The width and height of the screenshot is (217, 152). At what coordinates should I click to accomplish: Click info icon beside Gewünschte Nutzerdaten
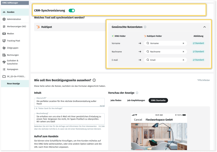145,27
